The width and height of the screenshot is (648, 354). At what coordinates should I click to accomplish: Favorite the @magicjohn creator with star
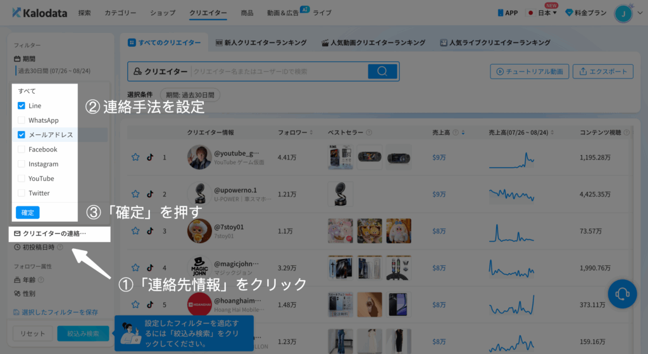click(x=135, y=268)
